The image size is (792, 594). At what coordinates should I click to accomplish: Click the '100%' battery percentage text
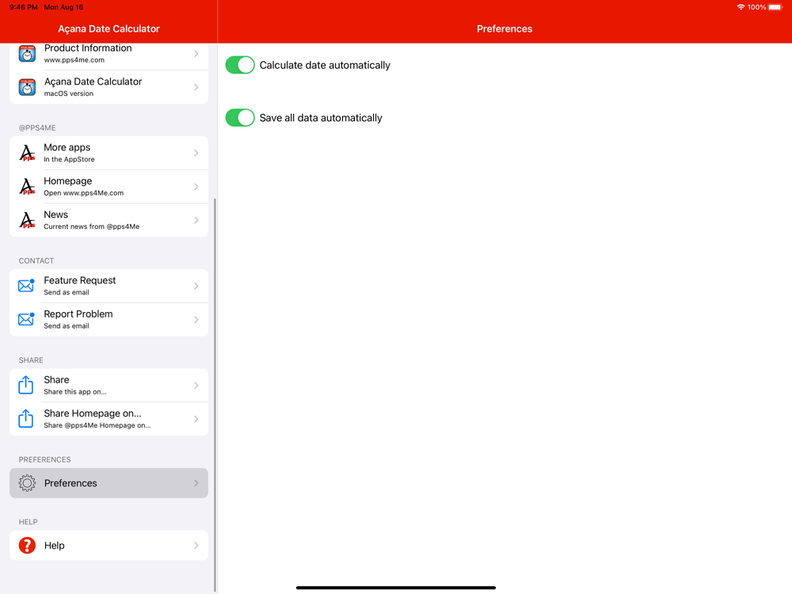(756, 7)
